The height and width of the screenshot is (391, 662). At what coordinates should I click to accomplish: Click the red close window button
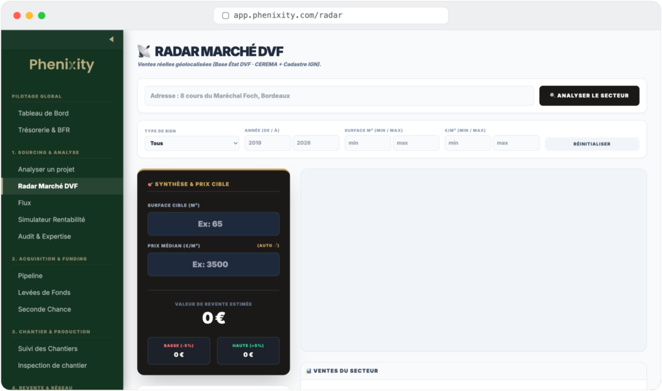pos(17,15)
